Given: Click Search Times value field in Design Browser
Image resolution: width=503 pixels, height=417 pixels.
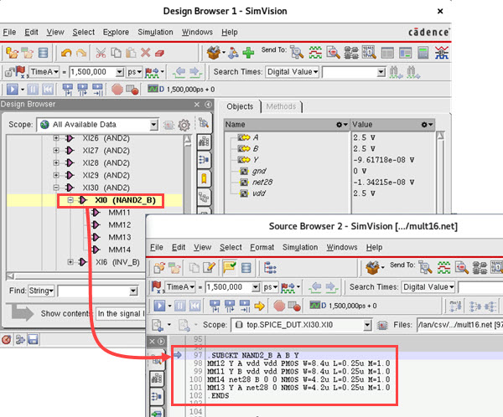Looking at the screenshot, I should tap(350, 72).
